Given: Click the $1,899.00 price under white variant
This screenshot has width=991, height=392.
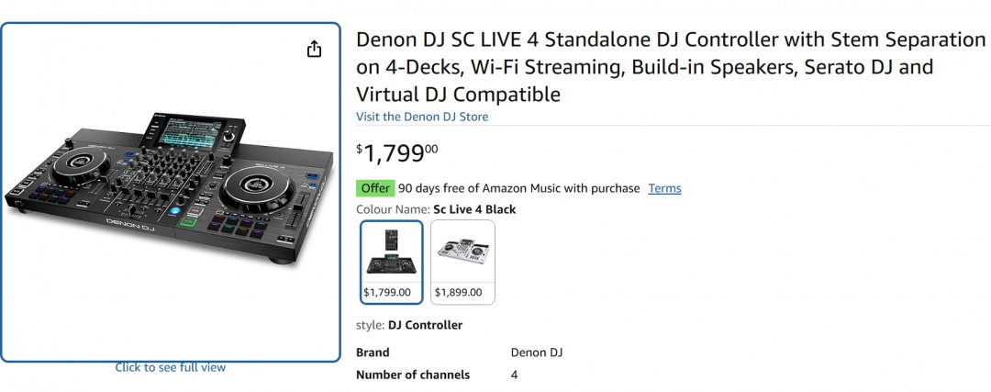Looking at the screenshot, I should coord(462,293).
